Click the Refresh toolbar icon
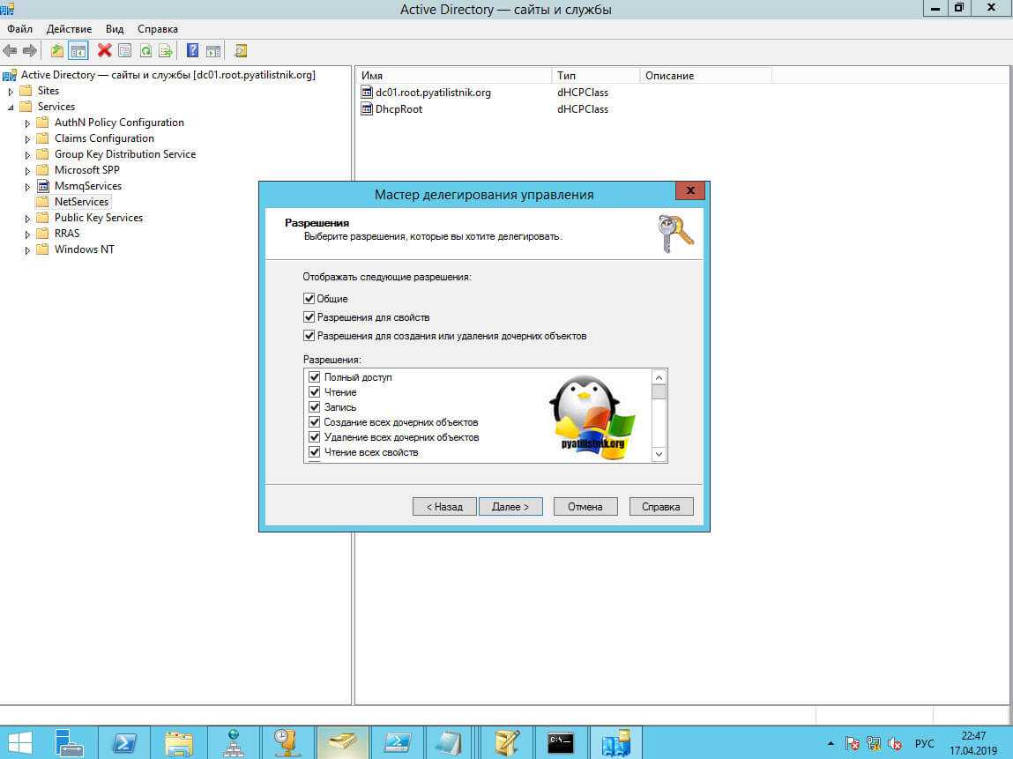This screenshot has height=759, width=1013. point(145,50)
